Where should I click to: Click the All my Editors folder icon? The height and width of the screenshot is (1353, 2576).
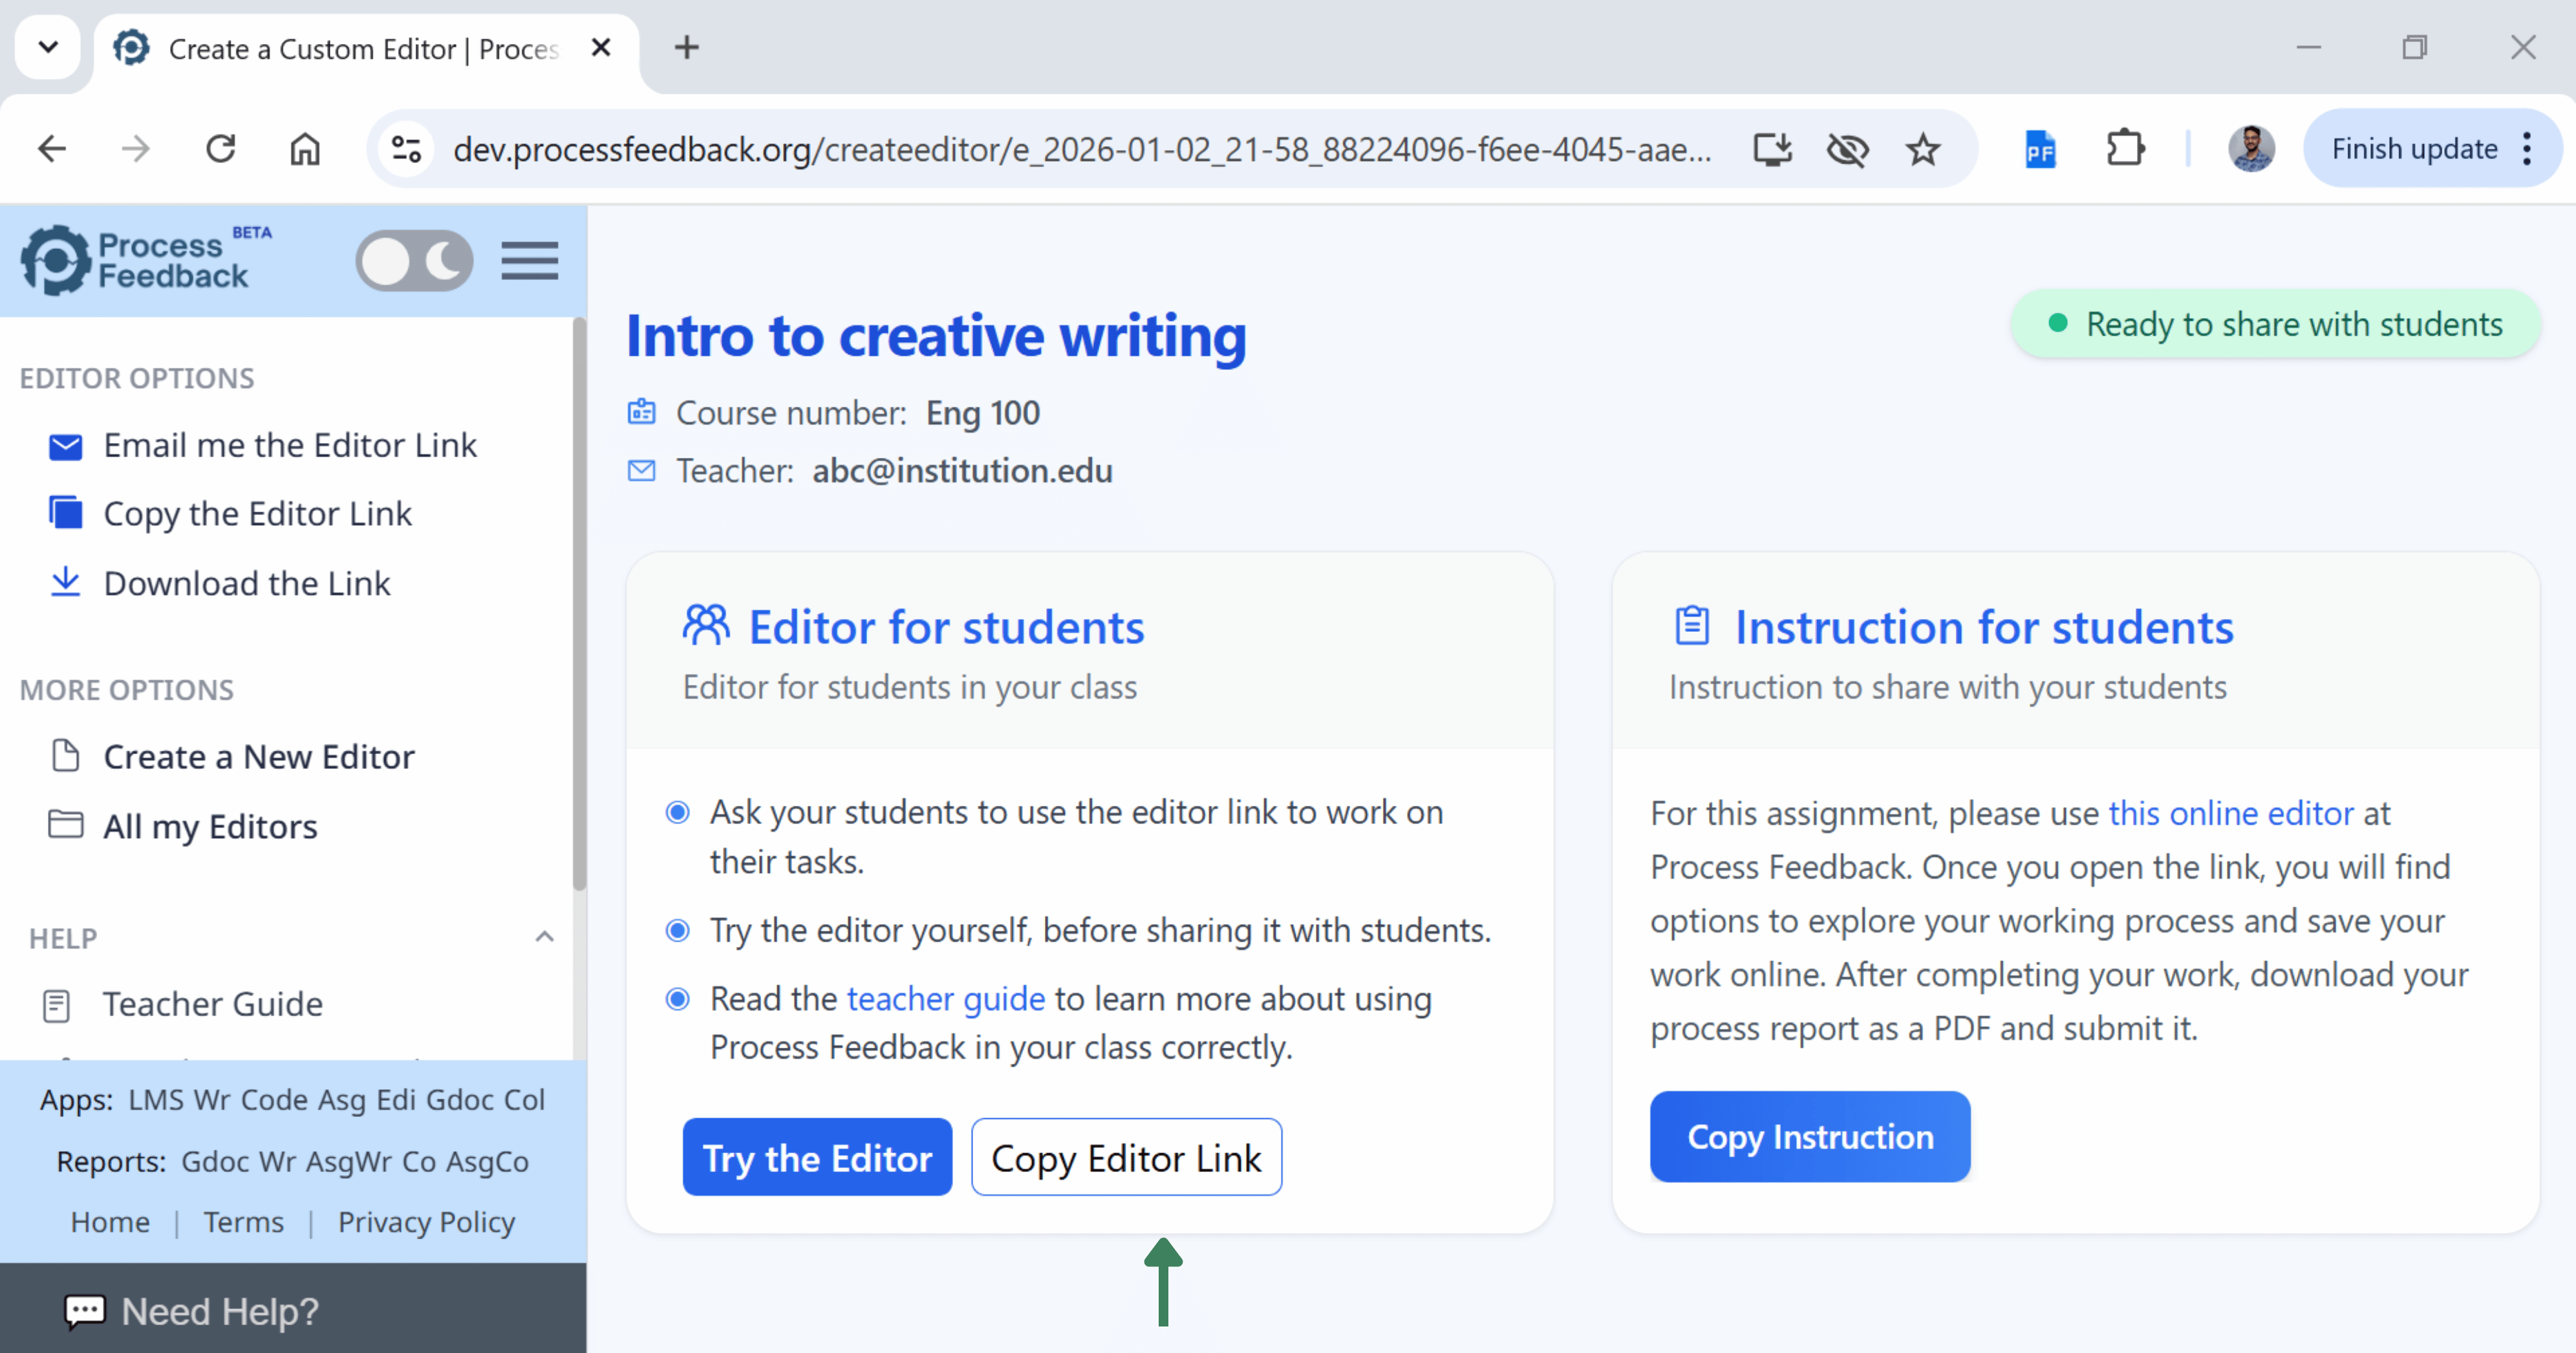pyautogui.click(x=66, y=825)
